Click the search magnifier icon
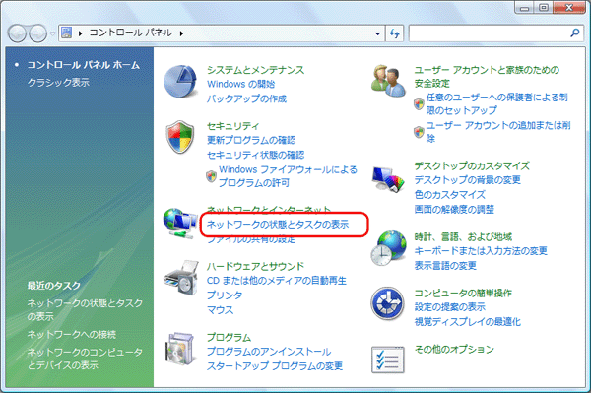The height and width of the screenshot is (393, 591). coord(575,33)
